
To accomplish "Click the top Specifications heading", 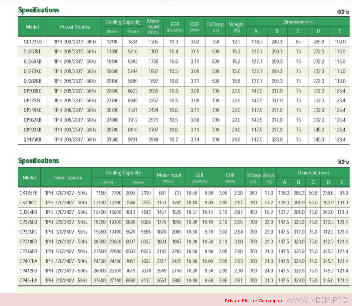I will (38, 10).
